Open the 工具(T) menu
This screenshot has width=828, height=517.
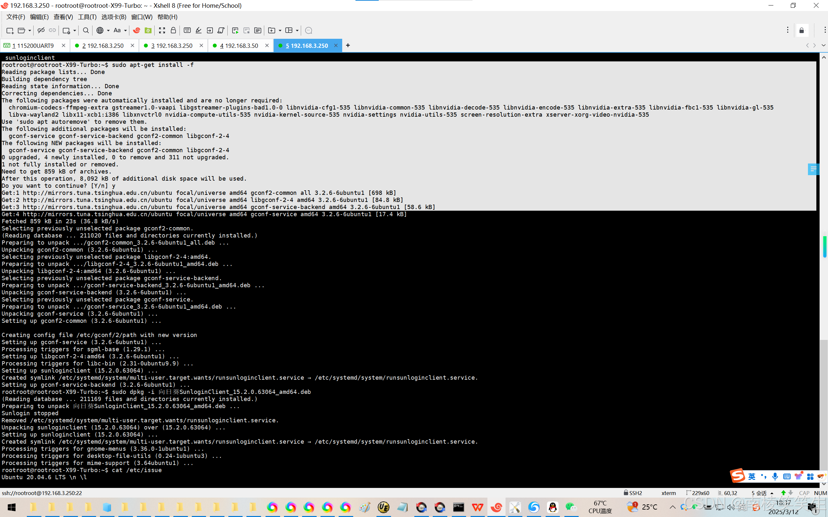pos(87,17)
